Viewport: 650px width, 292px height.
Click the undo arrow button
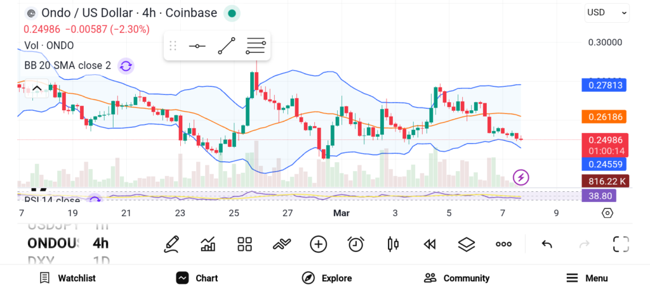click(547, 244)
